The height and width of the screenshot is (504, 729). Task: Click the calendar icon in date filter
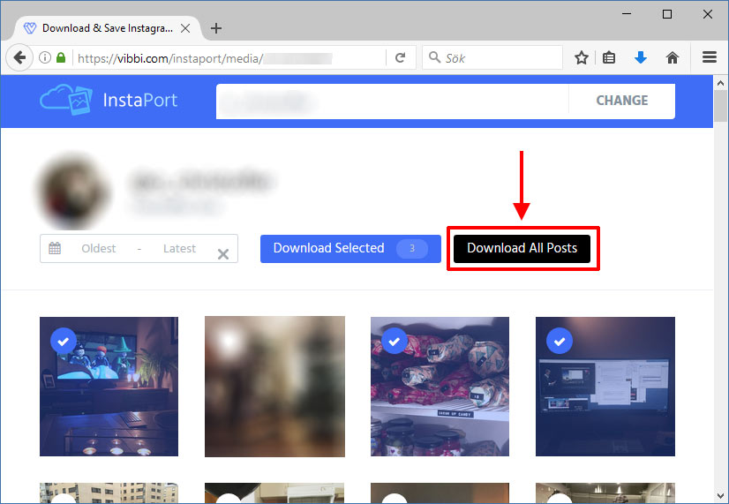tap(55, 248)
